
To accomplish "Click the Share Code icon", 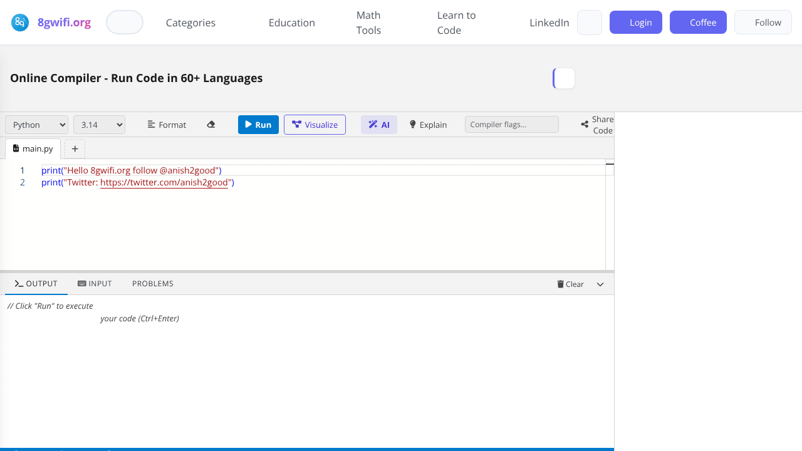I will [585, 125].
